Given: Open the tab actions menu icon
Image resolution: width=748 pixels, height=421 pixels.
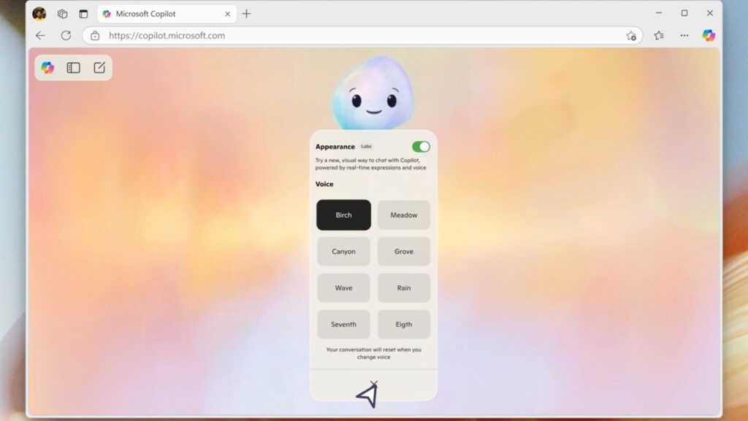Looking at the screenshot, I should coord(83,14).
